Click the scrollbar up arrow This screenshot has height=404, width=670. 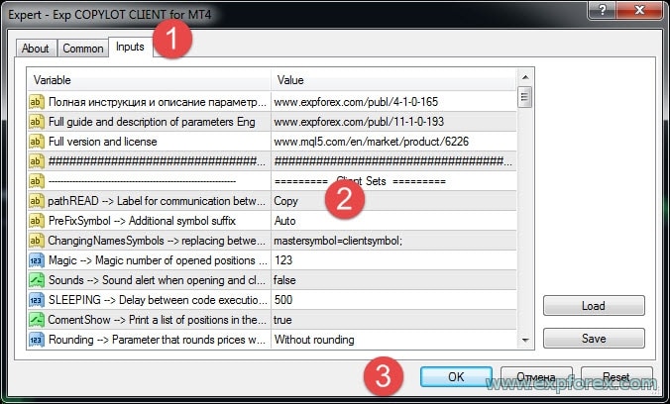[x=525, y=77]
